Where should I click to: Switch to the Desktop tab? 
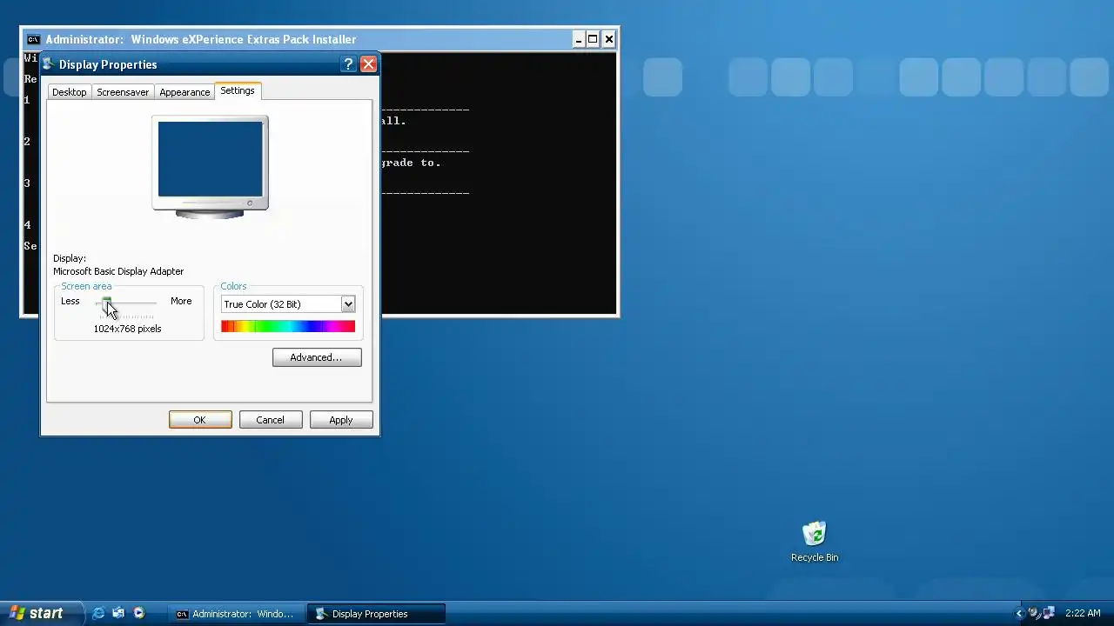pyautogui.click(x=70, y=92)
